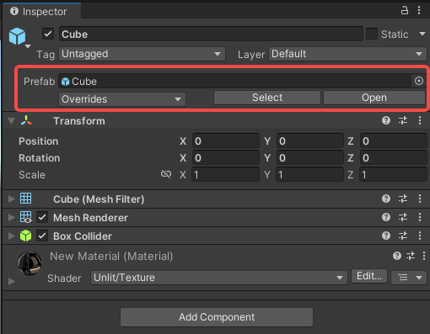Viewport: 430px width, 334px height.
Task: Uncheck the Cube active checkbox
Action: coord(48,34)
